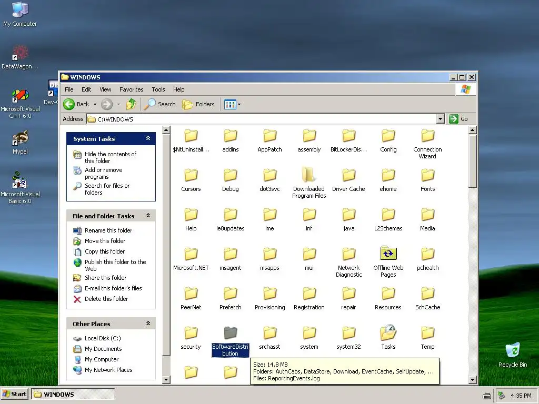539x404 pixels.
Task: Select the Downloaded Program Files folder
Action: pos(309,183)
